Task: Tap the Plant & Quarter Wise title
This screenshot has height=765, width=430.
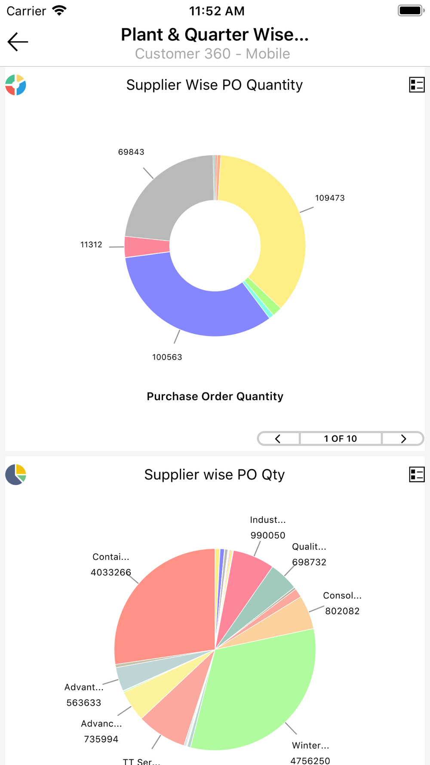Action: (x=215, y=34)
